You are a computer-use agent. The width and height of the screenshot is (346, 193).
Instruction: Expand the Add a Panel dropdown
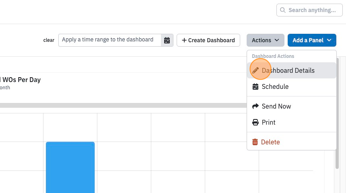312,40
